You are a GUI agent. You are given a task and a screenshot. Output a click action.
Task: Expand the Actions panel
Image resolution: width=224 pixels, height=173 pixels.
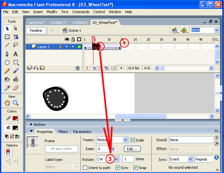click(x=31, y=125)
